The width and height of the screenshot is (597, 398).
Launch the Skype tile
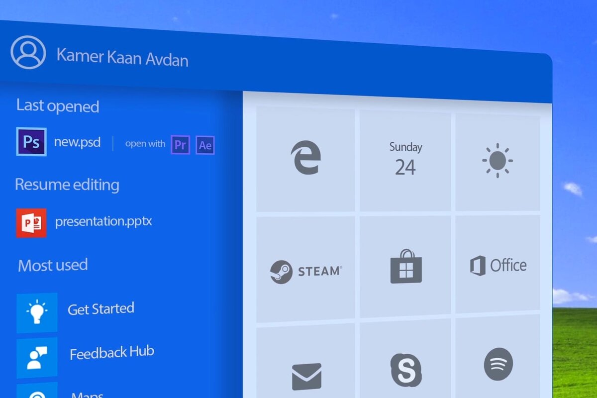coord(405,358)
